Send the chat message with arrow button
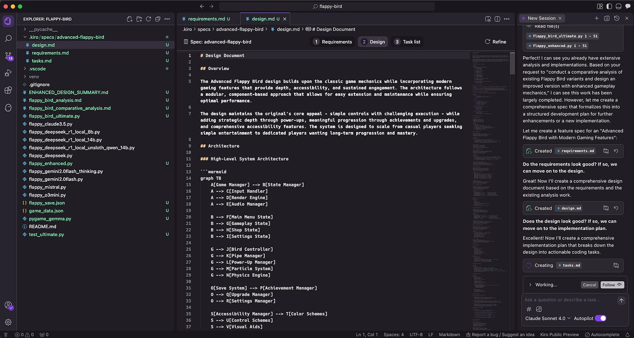The image size is (634, 338). (x=621, y=300)
